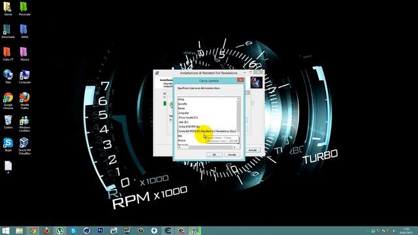Open Chrome from the taskbar
This screenshot has width=418, height=235.
[33, 230]
